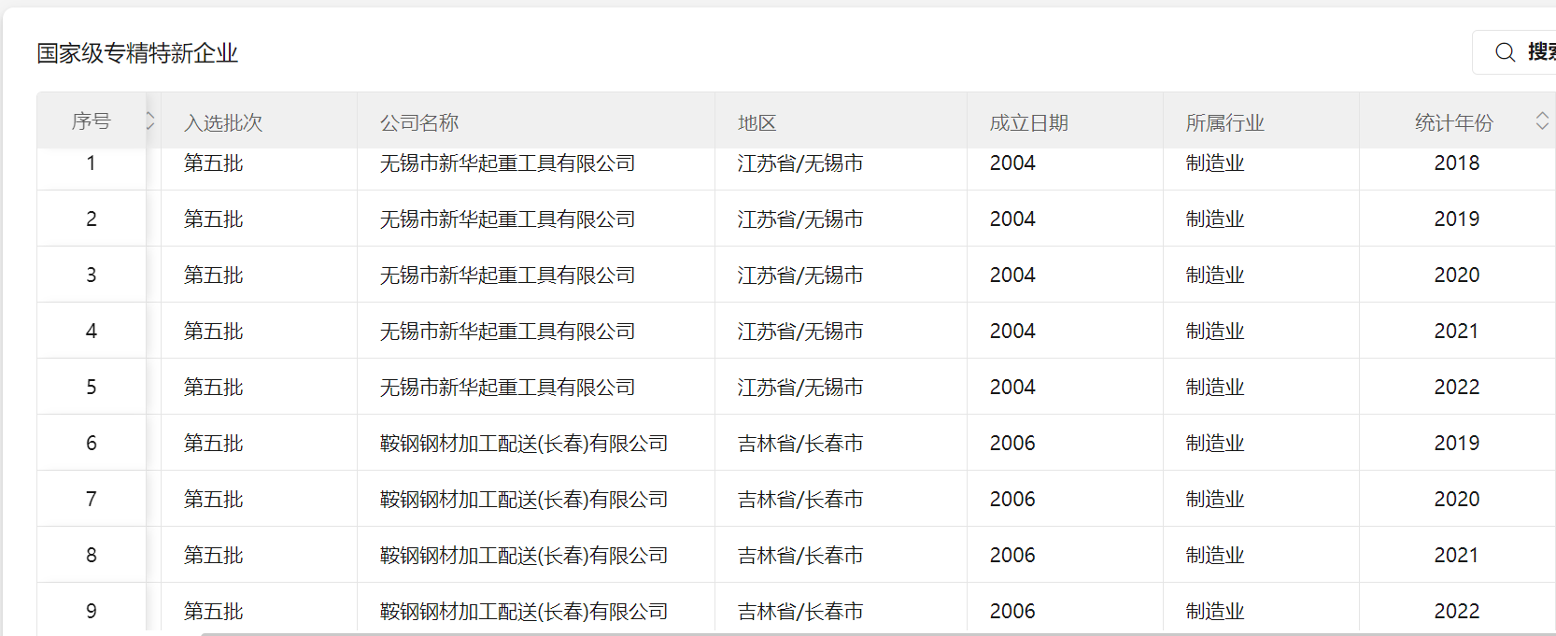Click statistic year 2020 in row 3

(1457, 275)
